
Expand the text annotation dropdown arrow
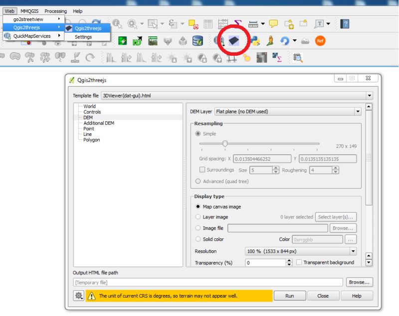[x=328, y=24]
